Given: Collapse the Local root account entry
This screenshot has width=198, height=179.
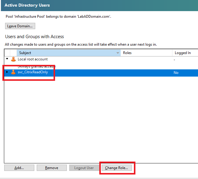Looking at the screenshot, I should tap(7, 59).
